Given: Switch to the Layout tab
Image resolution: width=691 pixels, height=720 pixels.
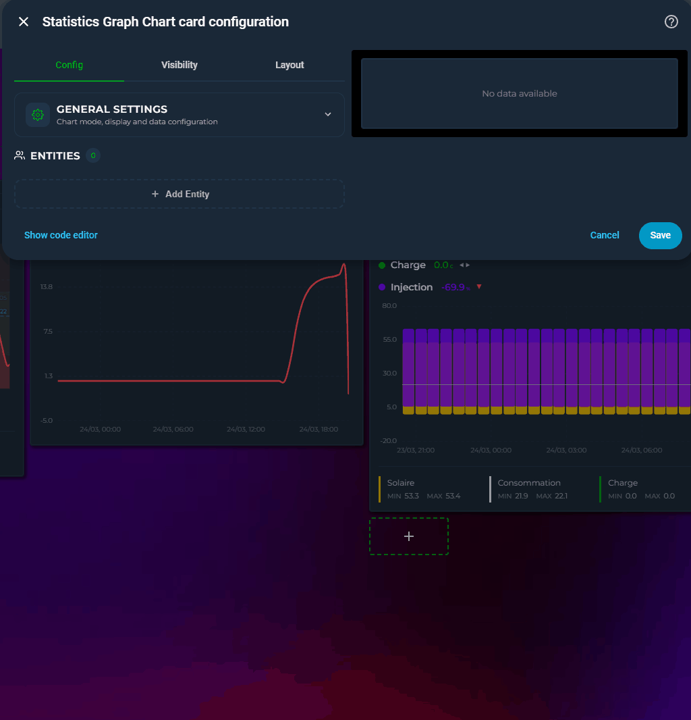Looking at the screenshot, I should click(289, 65).
